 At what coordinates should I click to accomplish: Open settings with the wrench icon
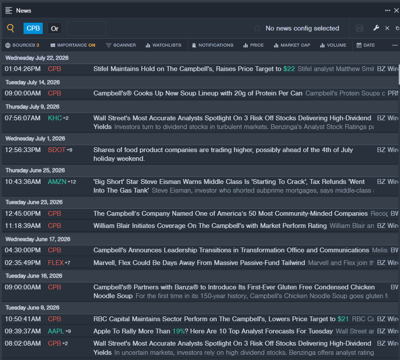(x=376, y=28)
